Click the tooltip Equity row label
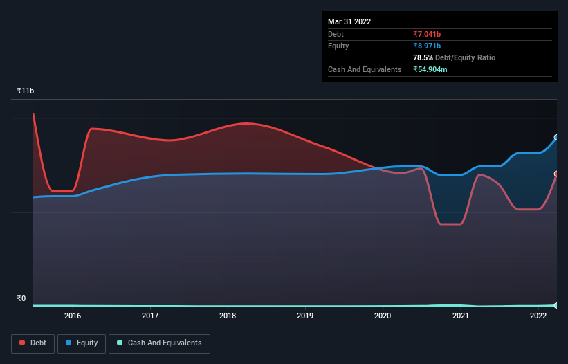Screen dimensions: 568x364 [338, 46]
